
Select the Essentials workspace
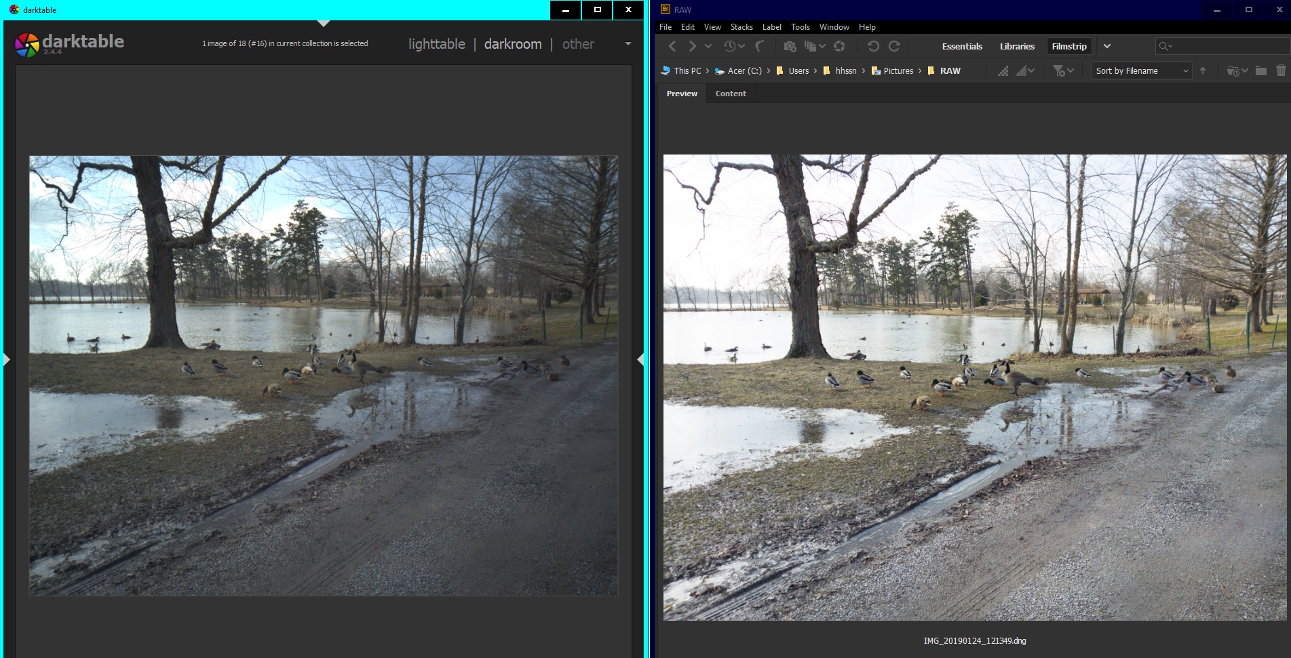click(962, 46)
